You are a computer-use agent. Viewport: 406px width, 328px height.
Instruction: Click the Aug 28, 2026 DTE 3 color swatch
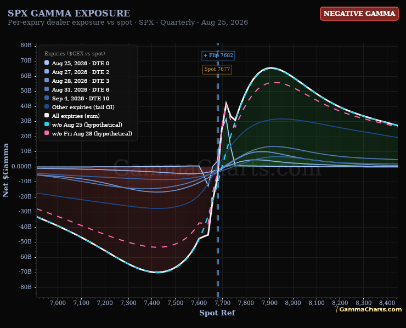(47, 80)
